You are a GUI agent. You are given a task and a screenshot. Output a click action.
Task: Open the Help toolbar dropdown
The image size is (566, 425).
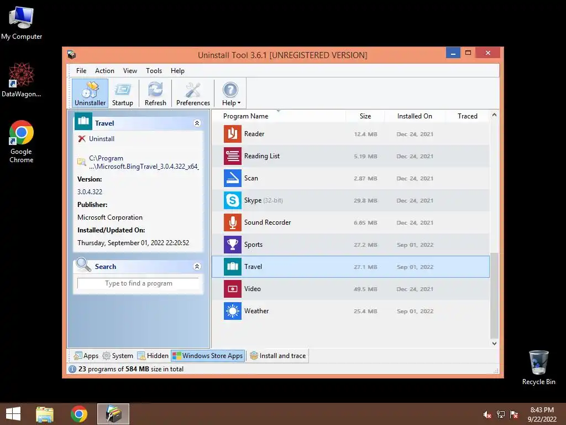(230, 94)
